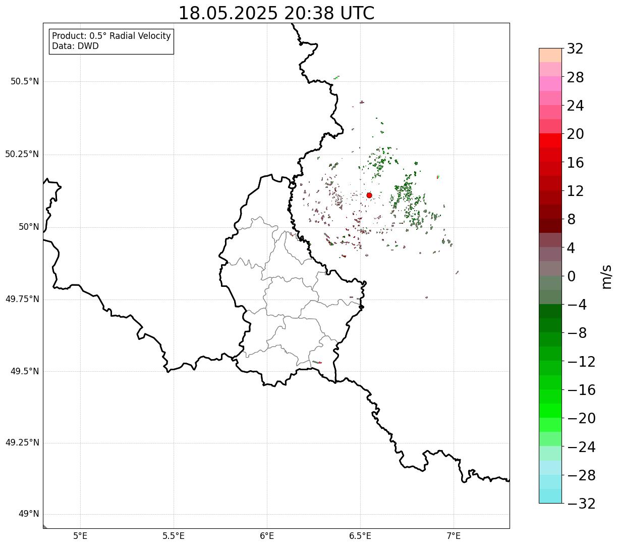Click the 'm/s' colorbar unit label

coord(606,276)
